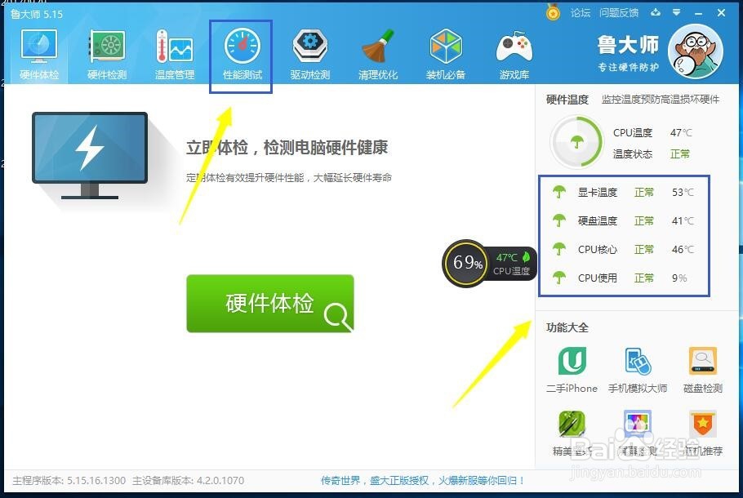Screen dimensions: 743x498
Task: Open the 精美壁纸 tool icon
Action: coord(572,424)
